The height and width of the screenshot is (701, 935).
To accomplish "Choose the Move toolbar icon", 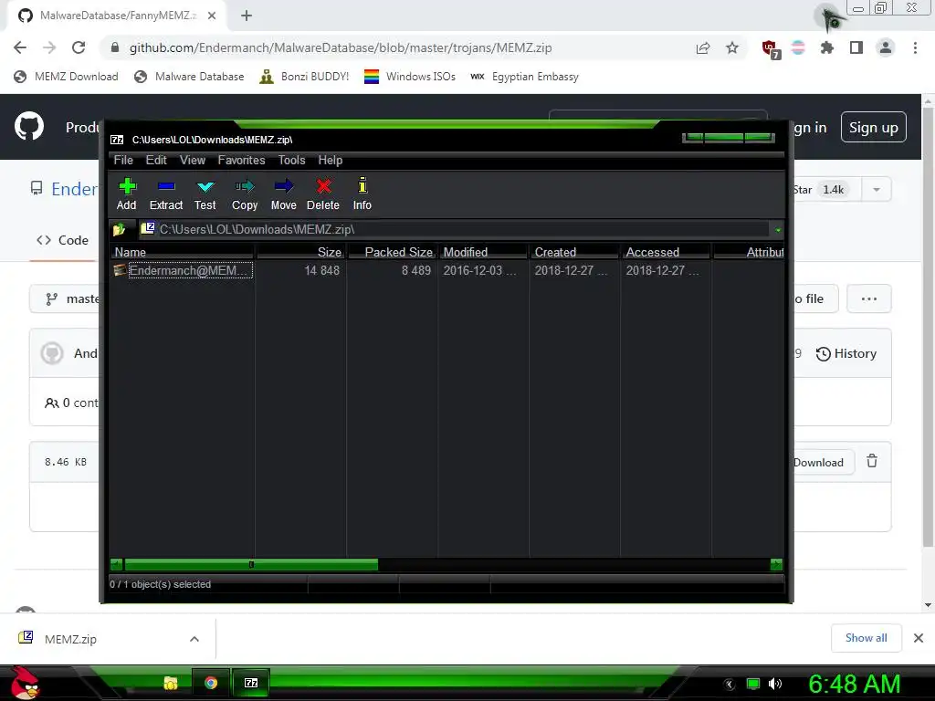I will [283, 194].
